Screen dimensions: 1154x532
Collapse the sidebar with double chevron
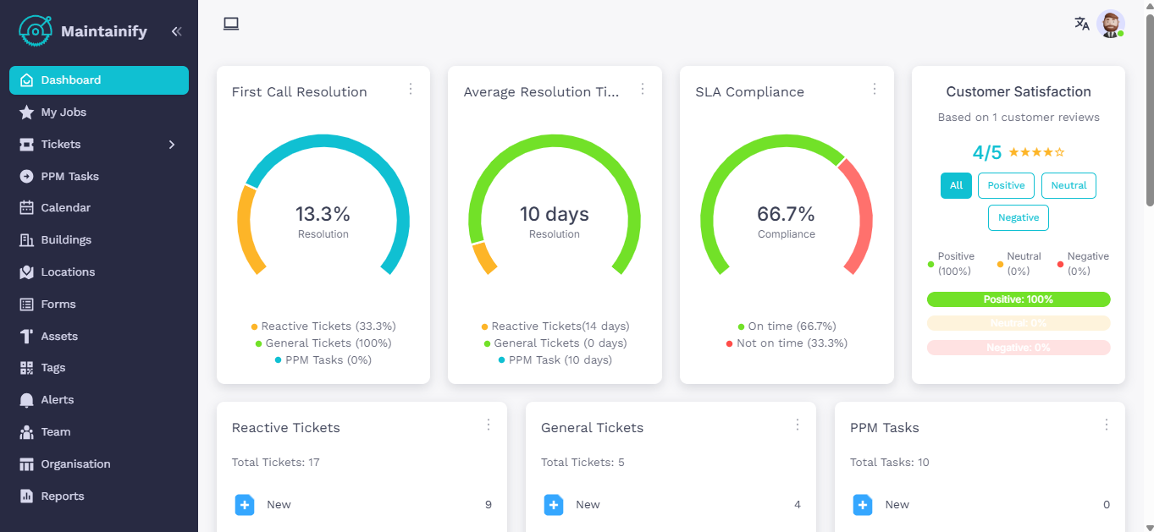click(x=176, y=32)
